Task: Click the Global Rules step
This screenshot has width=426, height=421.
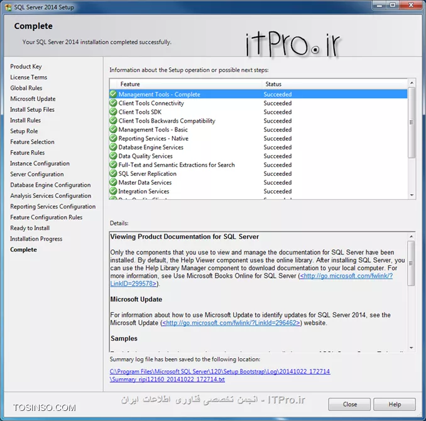Action: (x=26, y=88)
